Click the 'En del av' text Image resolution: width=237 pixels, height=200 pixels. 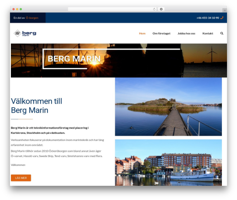pos(19,18)
